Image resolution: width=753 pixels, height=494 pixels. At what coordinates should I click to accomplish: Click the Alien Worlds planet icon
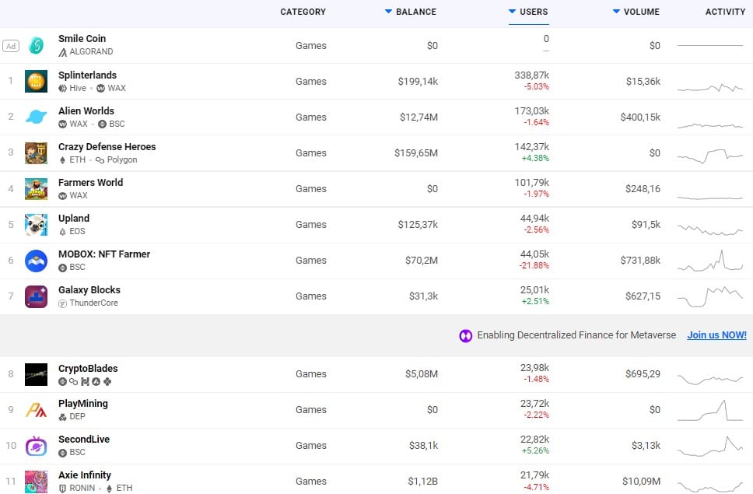[36, 117]
